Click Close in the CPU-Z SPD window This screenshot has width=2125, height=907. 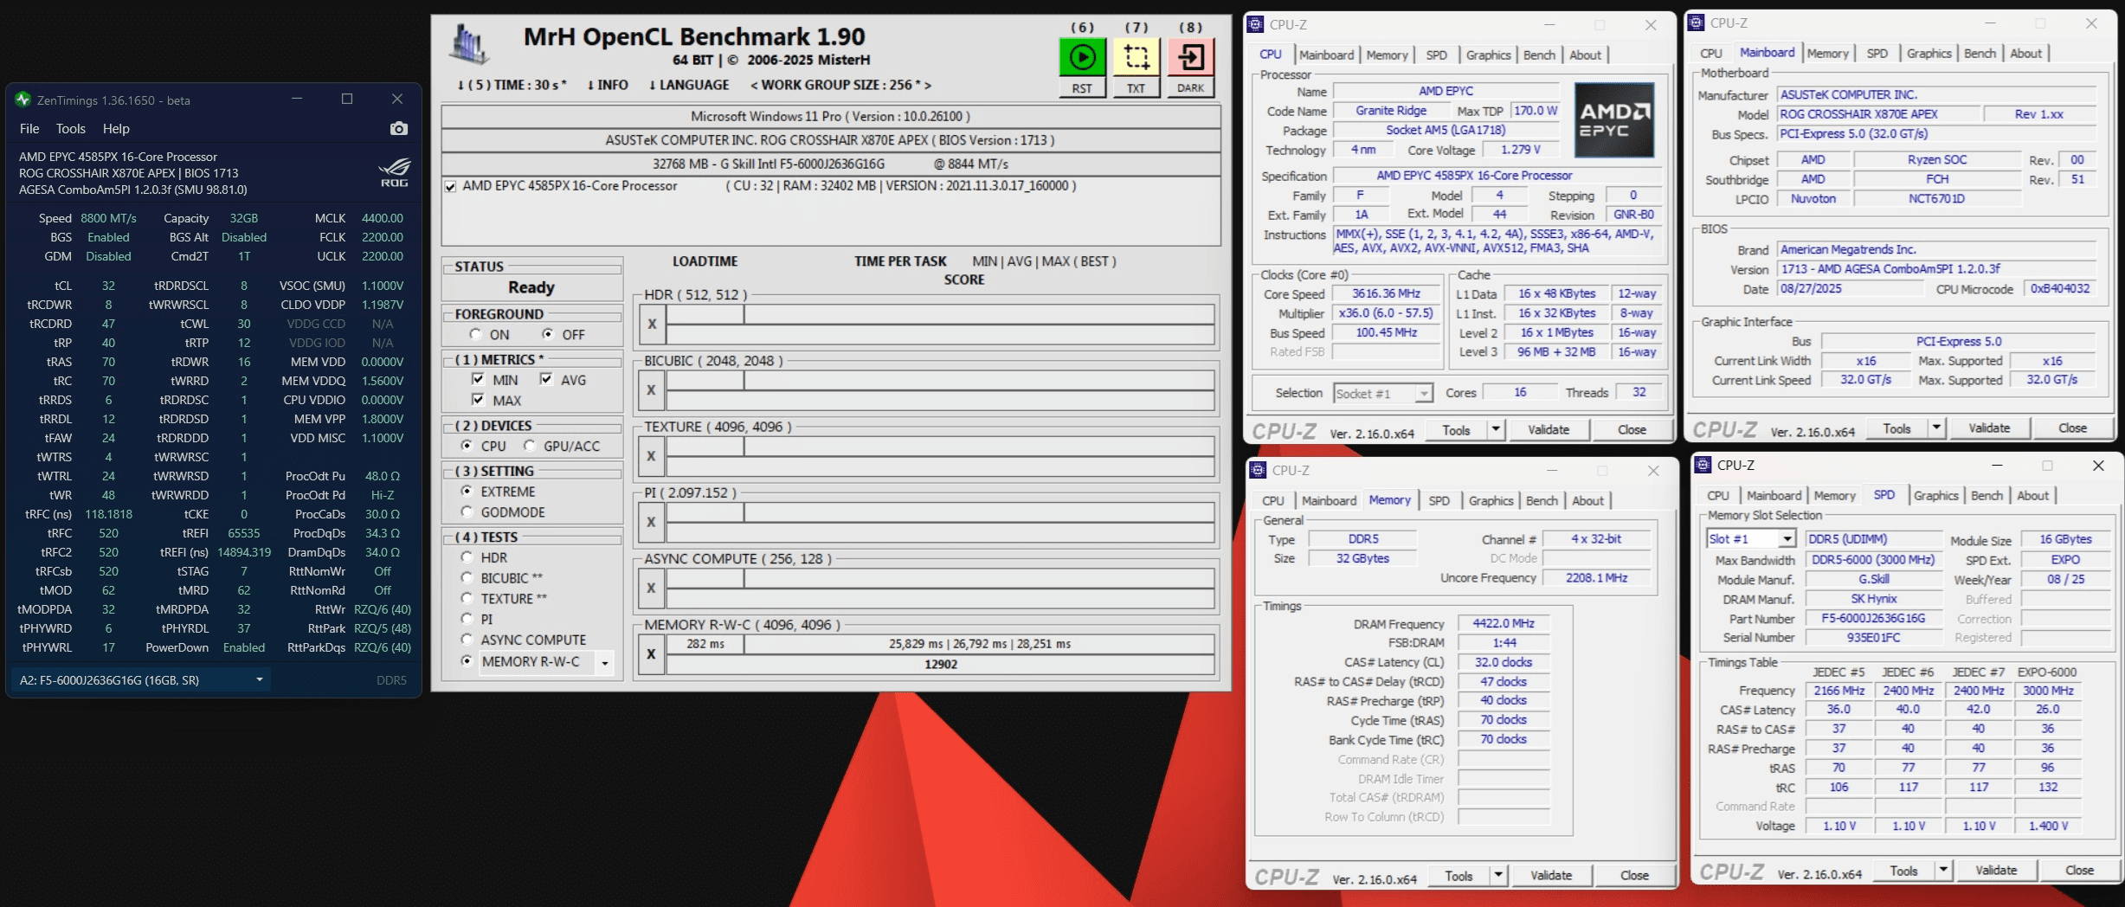[x=2079, y=871]
